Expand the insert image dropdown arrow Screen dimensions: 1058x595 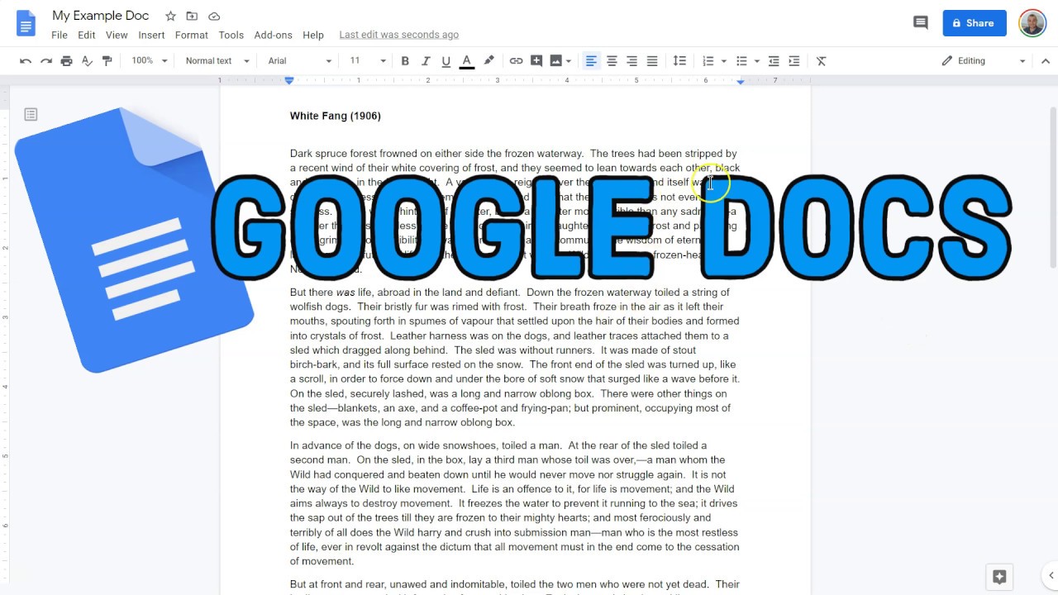569,61
